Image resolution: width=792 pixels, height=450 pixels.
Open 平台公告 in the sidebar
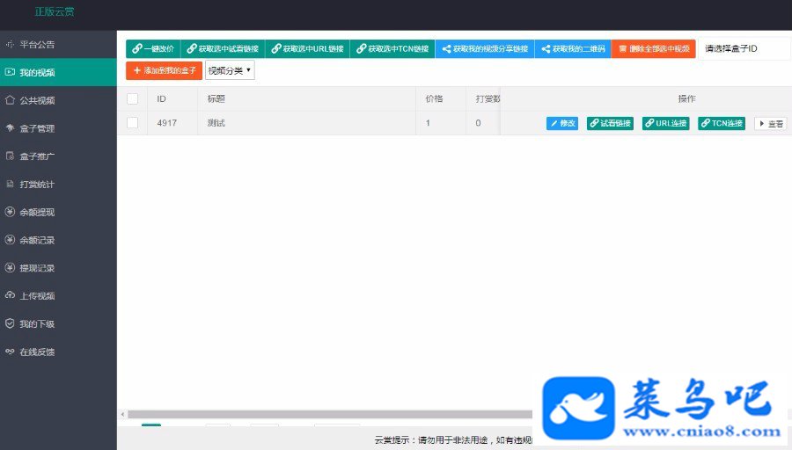point(58,45)
